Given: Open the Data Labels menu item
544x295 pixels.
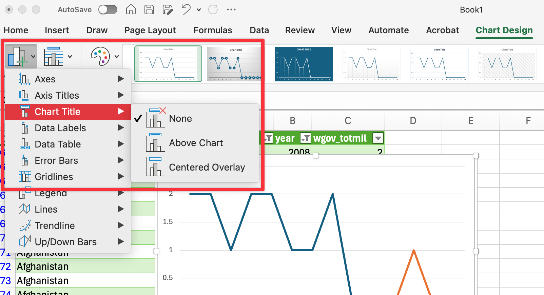Looking at the screenshot, I should click(x=68, y=128).
